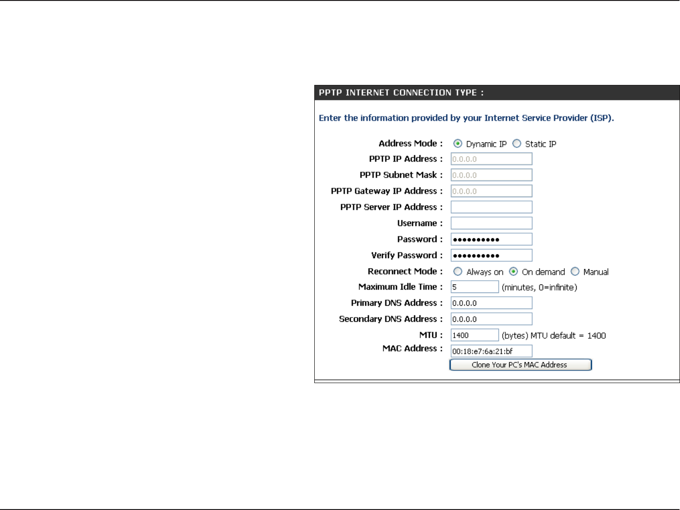Image resolution: width=680 pixels, height=510 pixels.
Task: Click into the Password field
Action: click(x=491, y=239)
